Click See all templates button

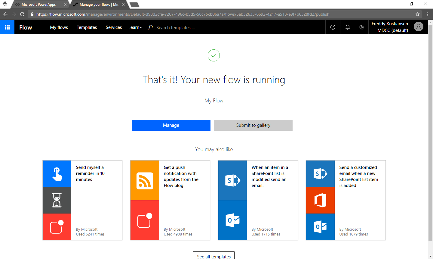coord(214,256)
